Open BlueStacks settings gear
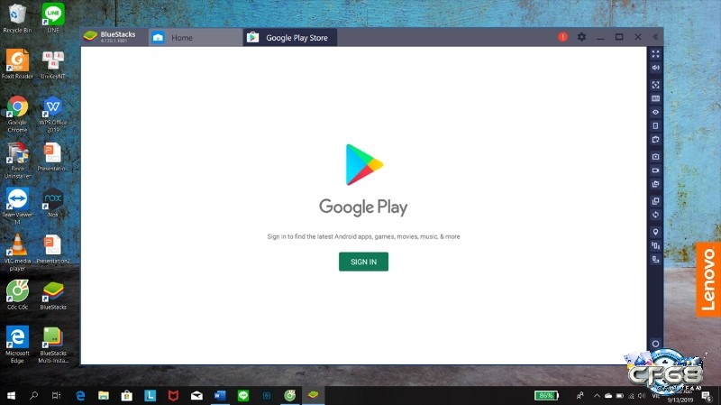The width and height of the screenshot is (721, 405). pos(581,37)
